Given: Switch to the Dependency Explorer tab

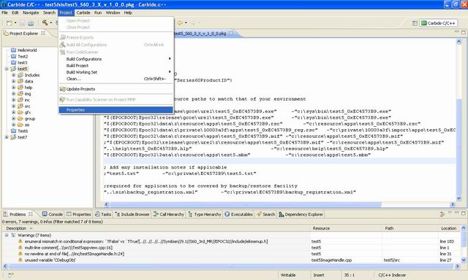Looking at the screenshot, I should click(301, 214).
